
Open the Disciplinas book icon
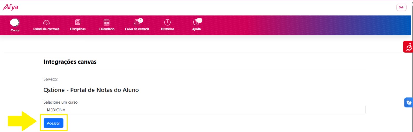coord(78,22)
